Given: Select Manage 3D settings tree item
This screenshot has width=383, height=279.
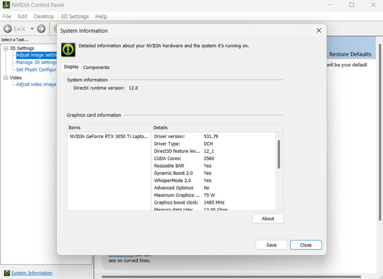Looking at the screenshot, I should (x=36, y=62).
